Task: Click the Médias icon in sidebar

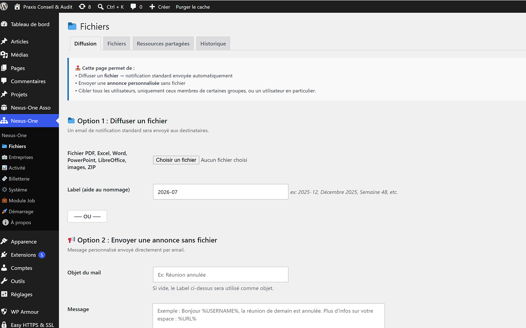Action: (x=4, y=55)
